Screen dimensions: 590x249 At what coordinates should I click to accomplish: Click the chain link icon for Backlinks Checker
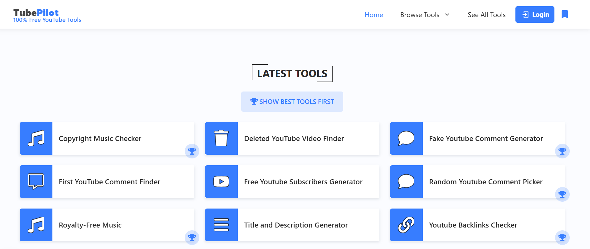click(x=406, y=225)
